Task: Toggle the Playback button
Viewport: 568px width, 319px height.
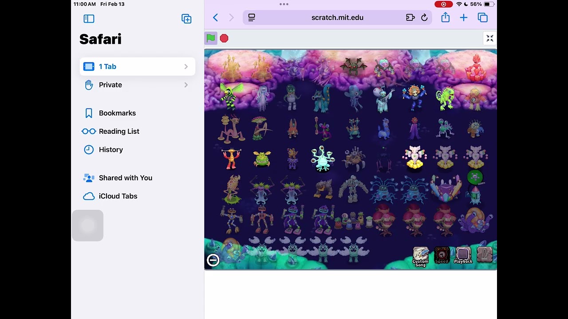Action: click(x=463, y=256)
